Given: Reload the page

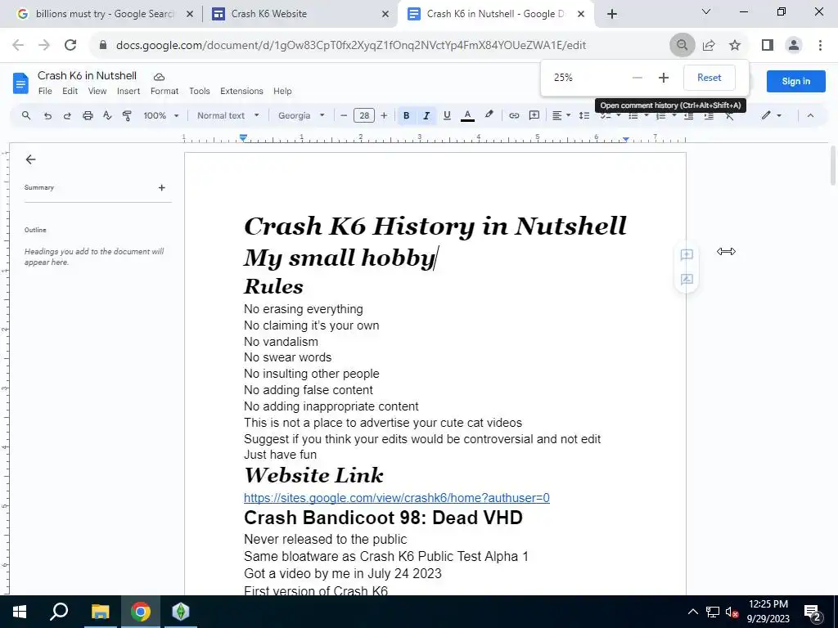Looking at the screenshot, I should click(x=70, y=46).
